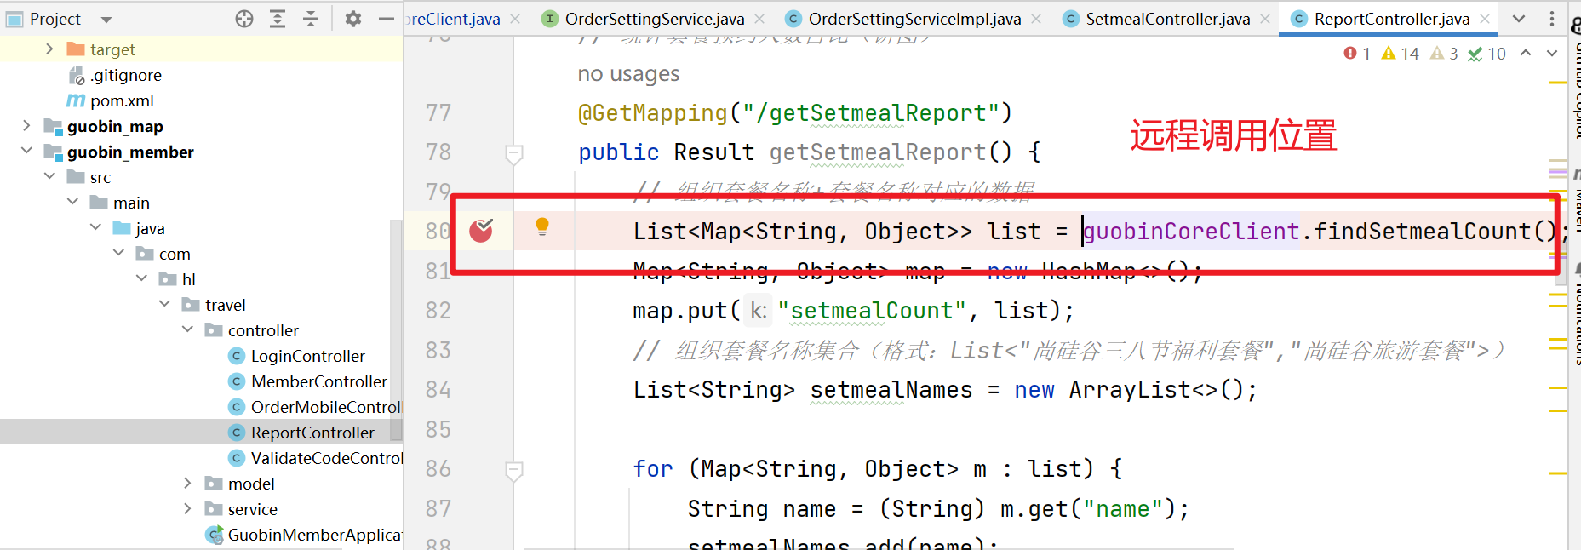The image size is (1581, 550).
Task: Expand the target folder
Action: click(49, 49)
